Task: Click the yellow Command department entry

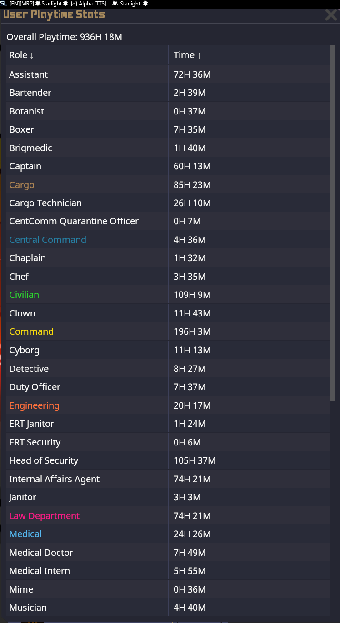Action: pos(31,331)
